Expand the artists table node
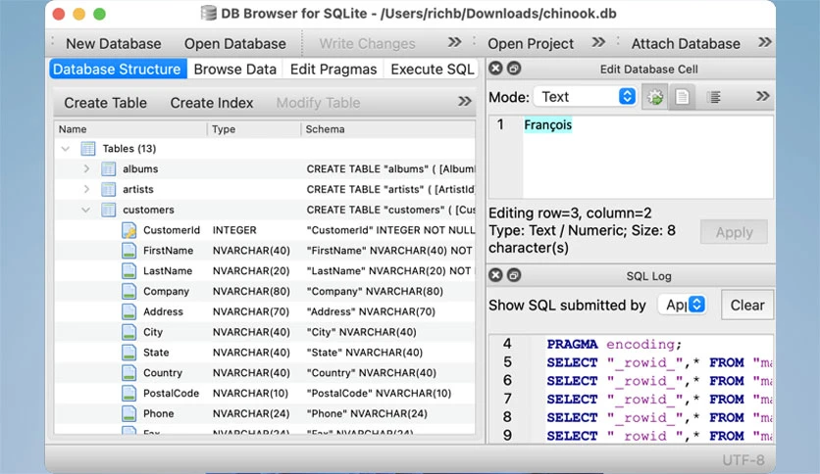The image size is (820, 474). pyautogui.click(x=86, y=189)
